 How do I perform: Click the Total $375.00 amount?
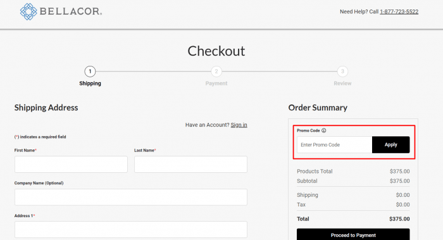point(399,219)
